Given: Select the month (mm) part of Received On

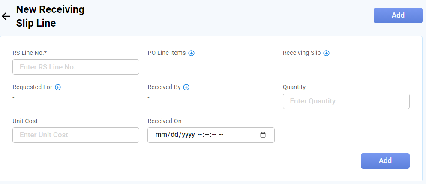Looking at the screenshot, I should (x=160, y=135).
